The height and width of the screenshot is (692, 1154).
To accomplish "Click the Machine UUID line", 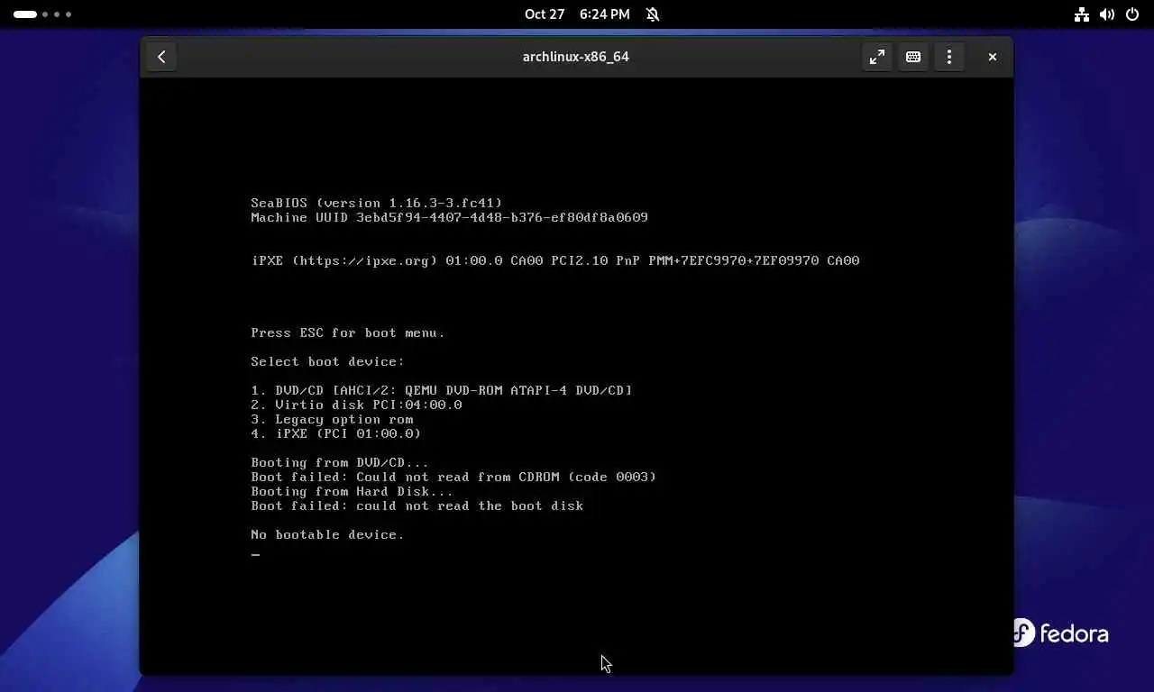I will [449, 217].
